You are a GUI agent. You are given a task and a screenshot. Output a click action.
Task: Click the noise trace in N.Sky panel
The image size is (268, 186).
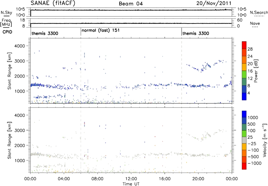(131, 10)
